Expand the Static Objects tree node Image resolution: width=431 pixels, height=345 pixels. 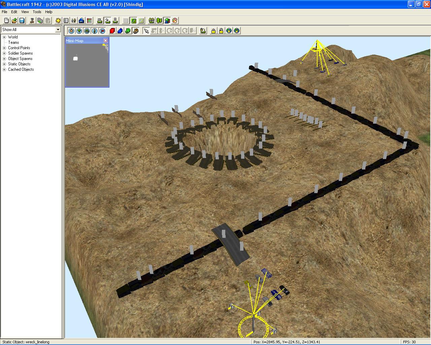(x=4, y=64)
